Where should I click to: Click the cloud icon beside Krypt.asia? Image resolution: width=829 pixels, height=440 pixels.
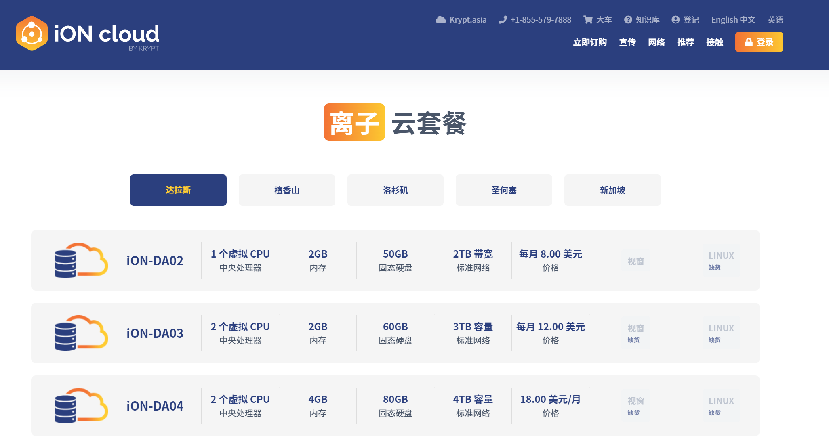pos(440,20)
